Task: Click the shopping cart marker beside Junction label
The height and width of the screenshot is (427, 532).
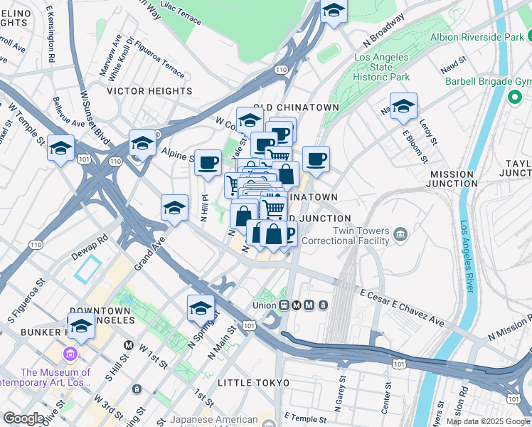Action: click(274, 209)
